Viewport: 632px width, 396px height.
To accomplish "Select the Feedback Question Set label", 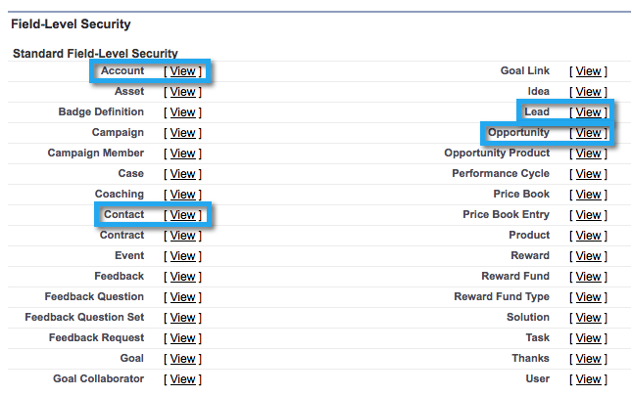I will (x=84, y=317).
